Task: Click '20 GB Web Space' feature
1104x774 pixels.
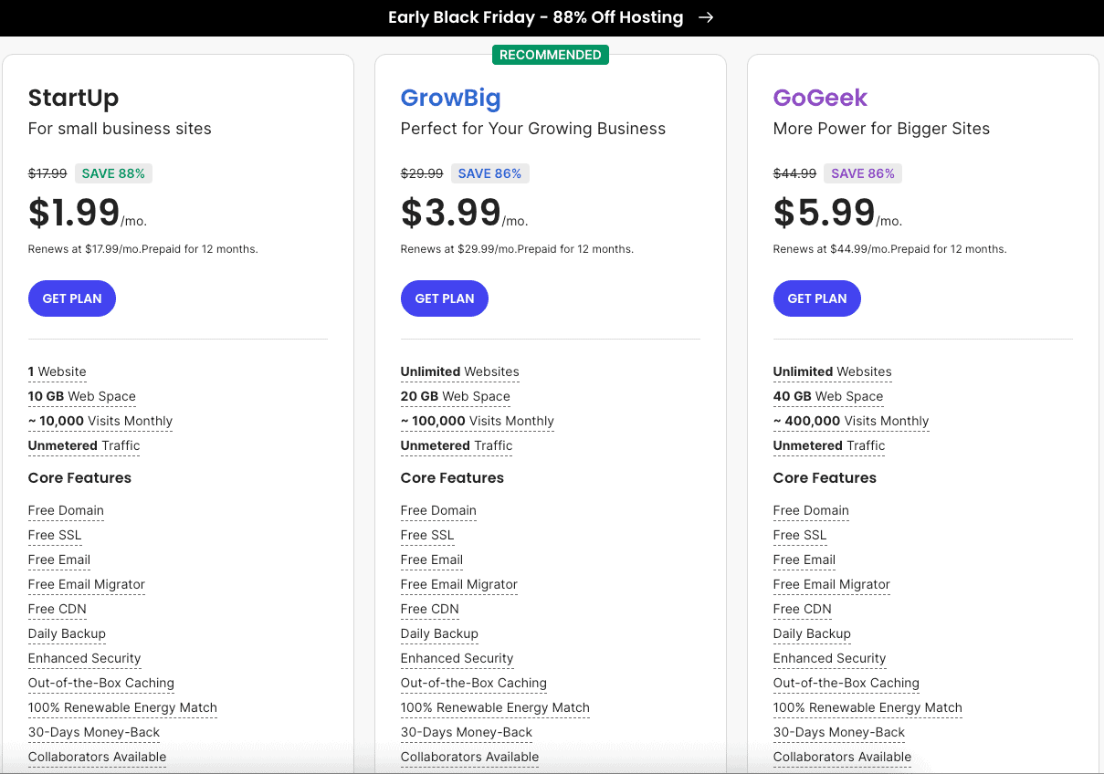Action: pos(456,396)
